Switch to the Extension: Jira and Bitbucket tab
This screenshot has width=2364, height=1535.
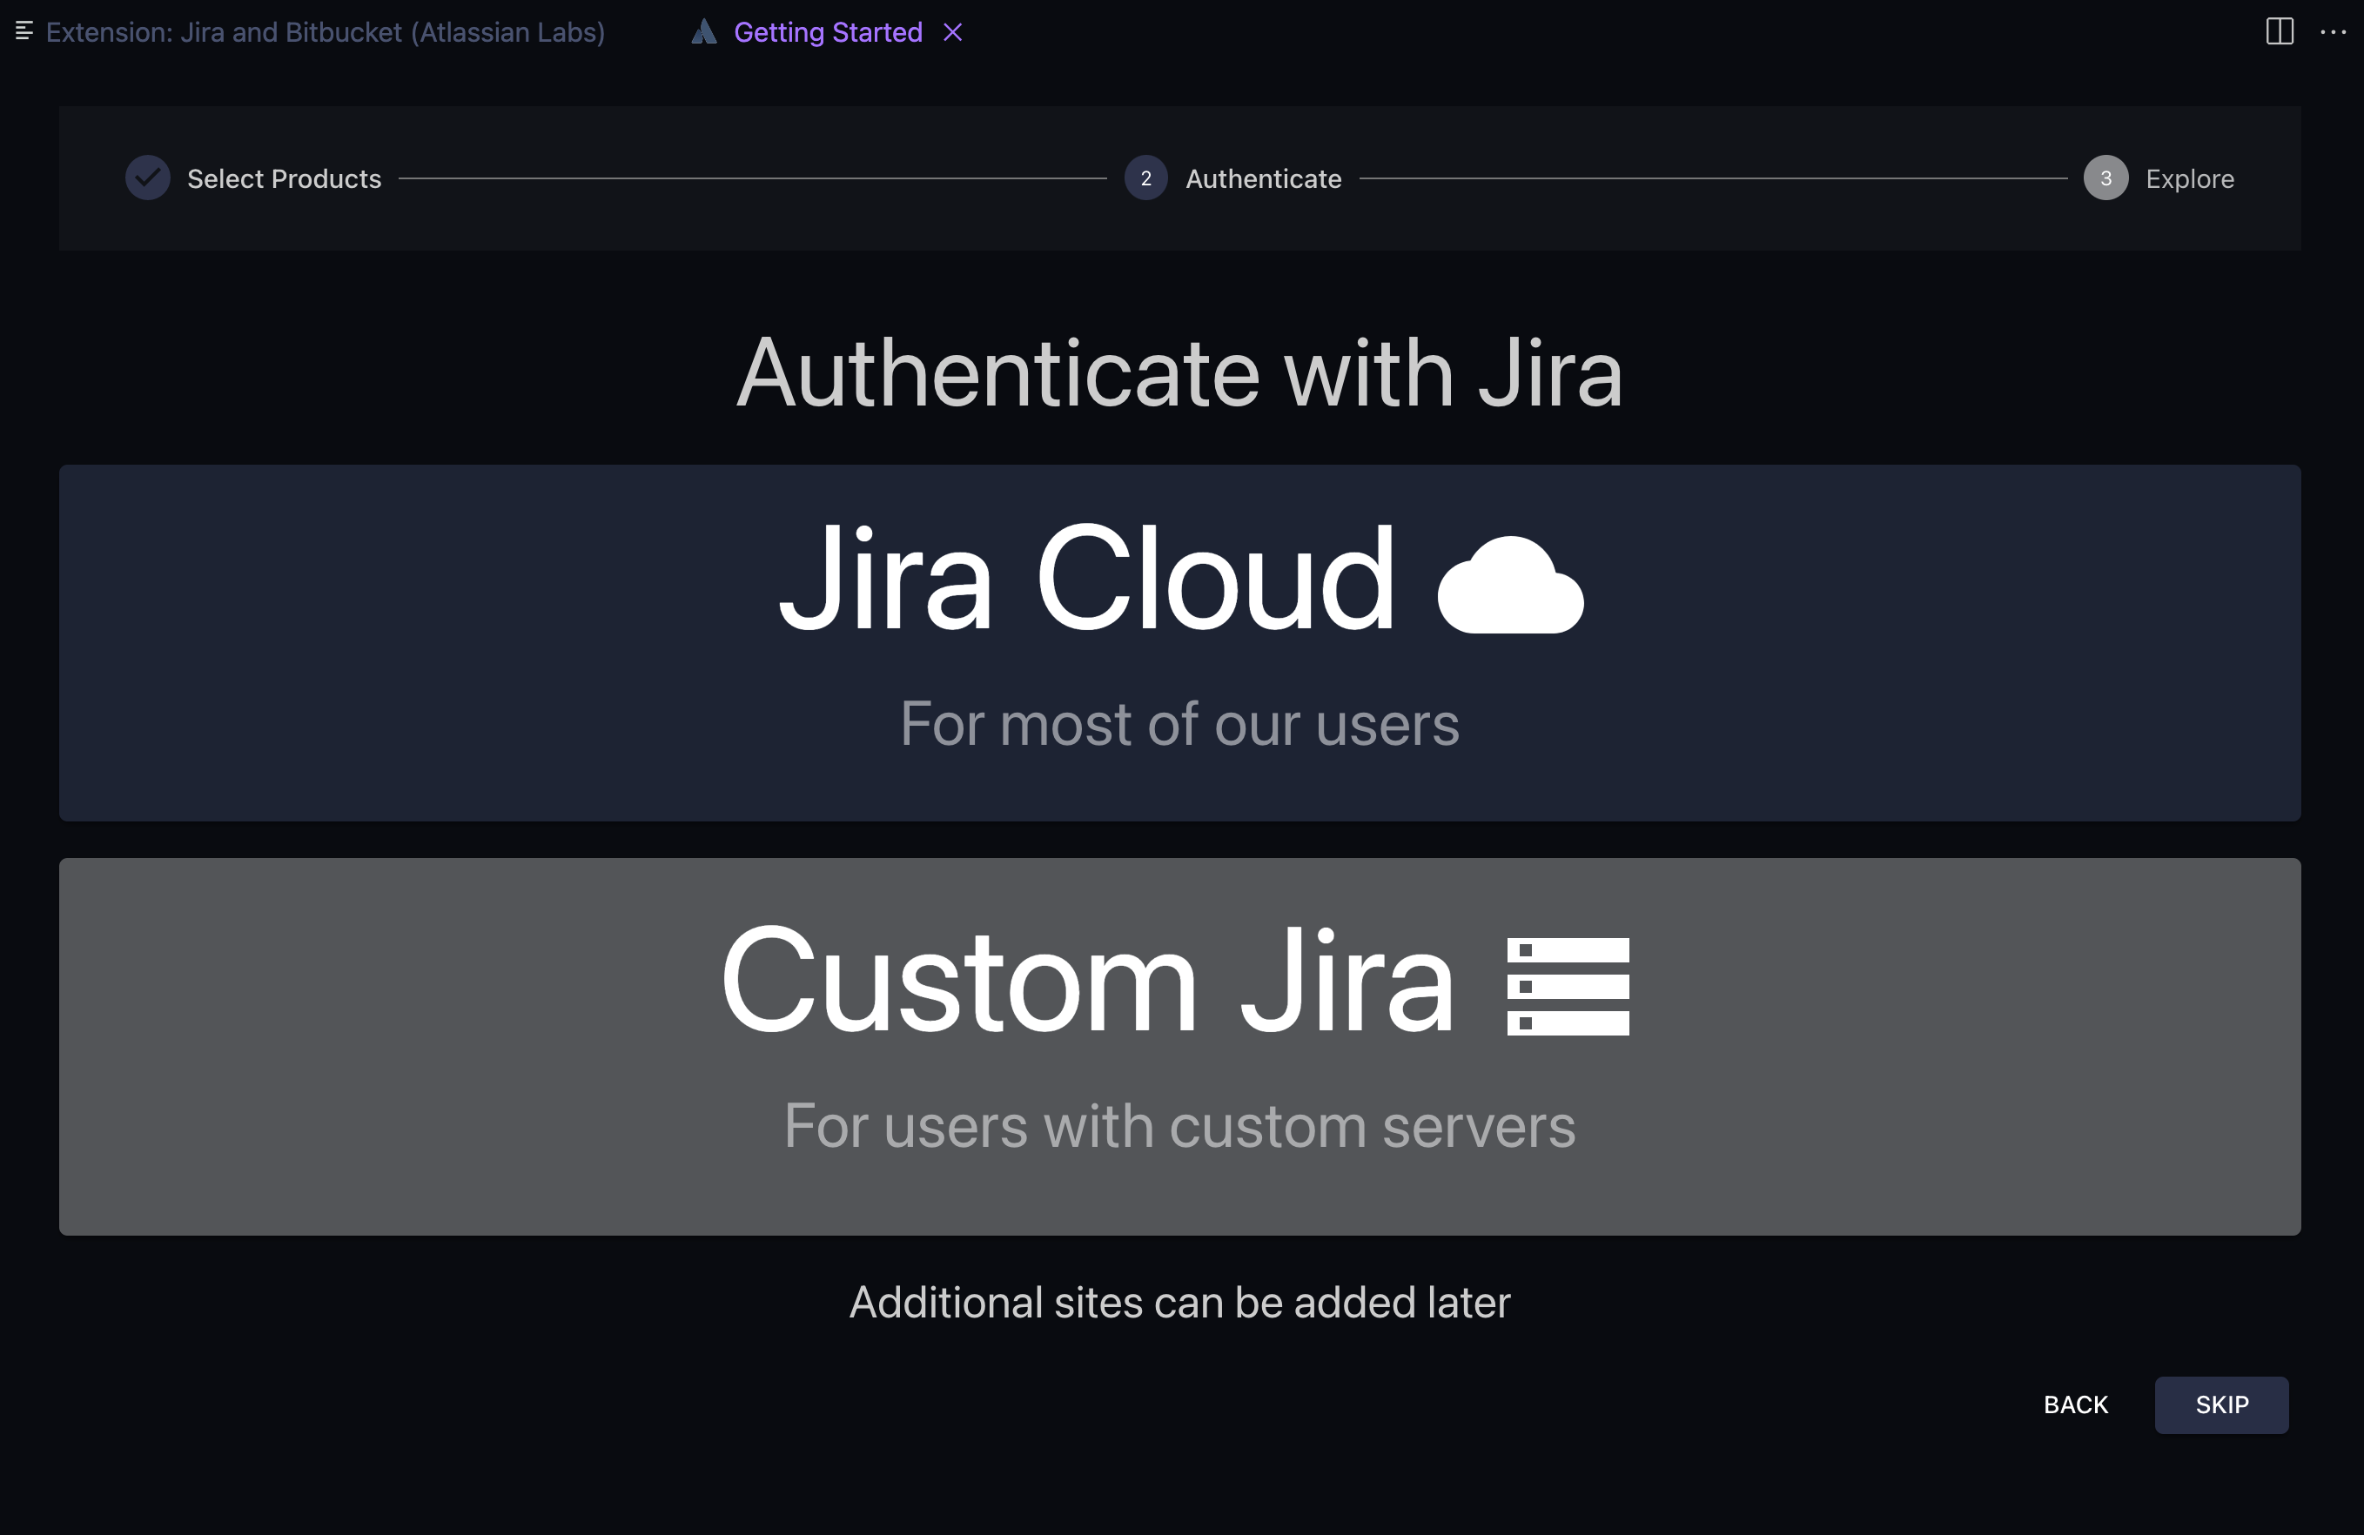[x=325, y=32]
